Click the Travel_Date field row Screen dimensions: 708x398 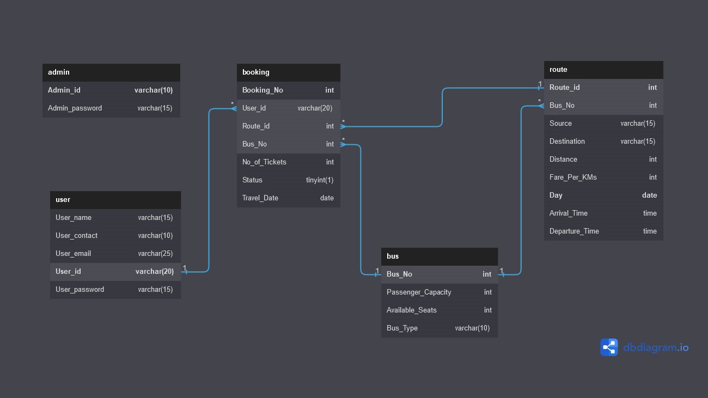click(288, 198)
